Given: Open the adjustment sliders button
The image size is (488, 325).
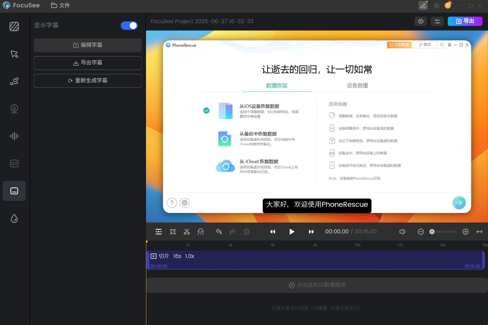Looking at the screenshot, I should [437, 21].
